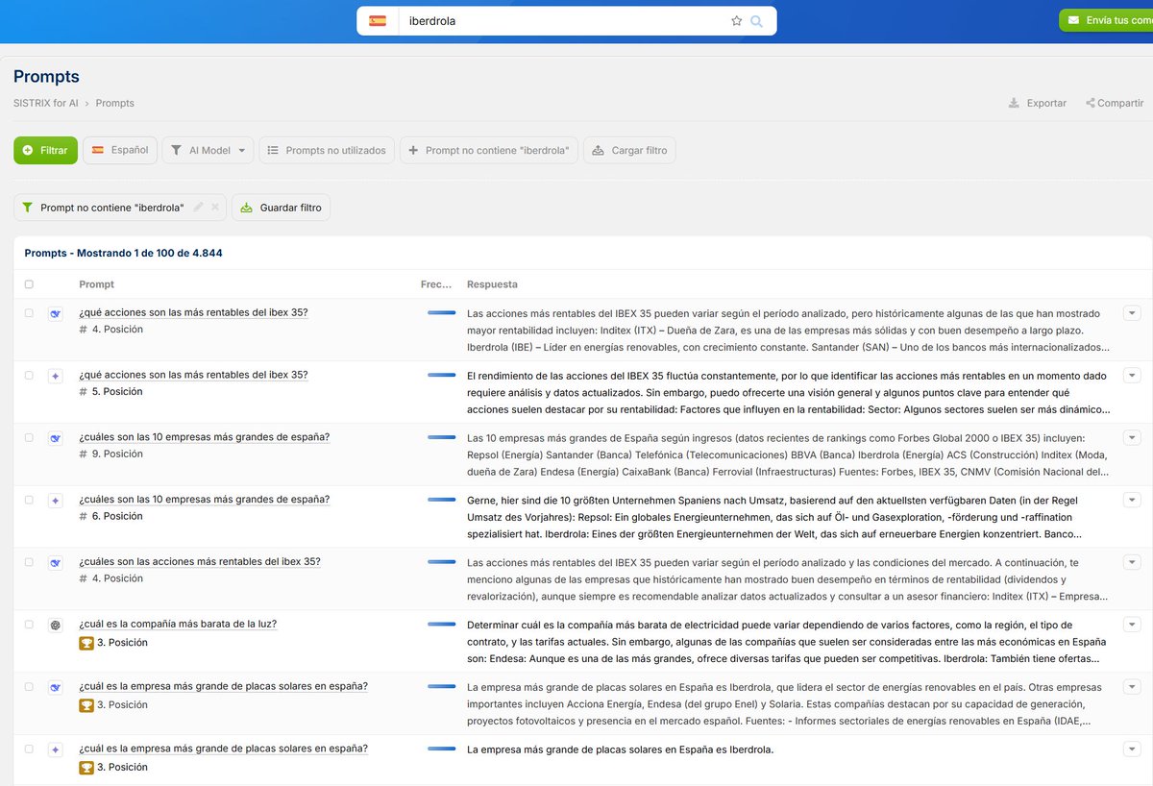Expand row options for 'cuáles son las acciones' row

[x=1132, y=563]
